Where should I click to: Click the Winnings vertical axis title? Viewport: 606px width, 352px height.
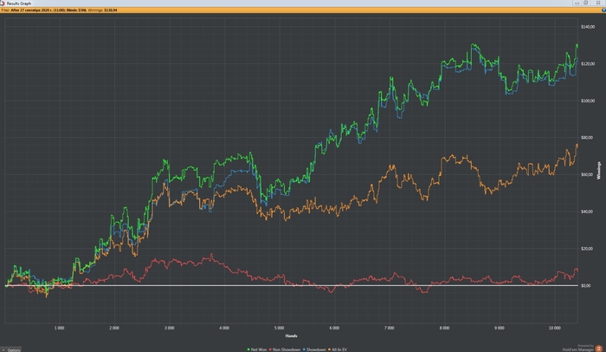pyautogui.click(x=599, y=171)
